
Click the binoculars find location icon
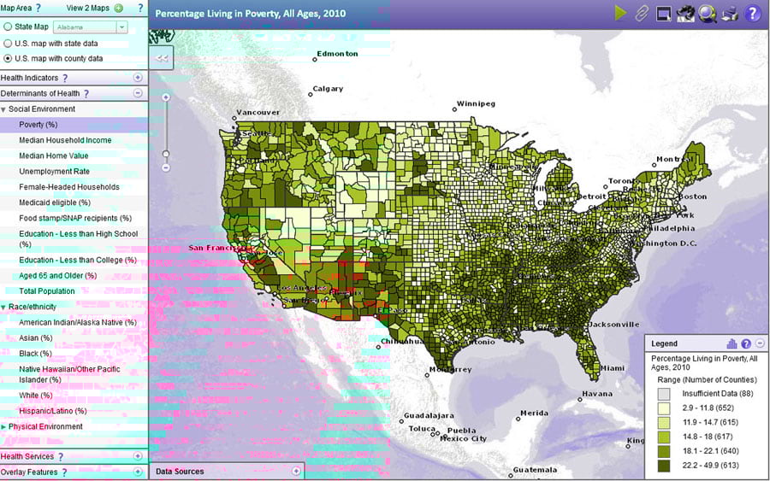pyautogui.click(x=685, y=14)
